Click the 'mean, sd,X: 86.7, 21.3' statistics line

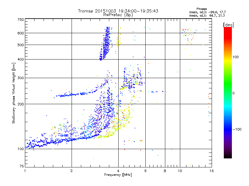(207, 15)
